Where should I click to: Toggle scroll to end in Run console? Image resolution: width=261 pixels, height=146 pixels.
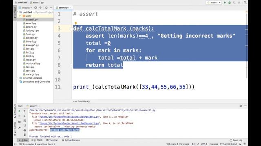pos(25,125)
